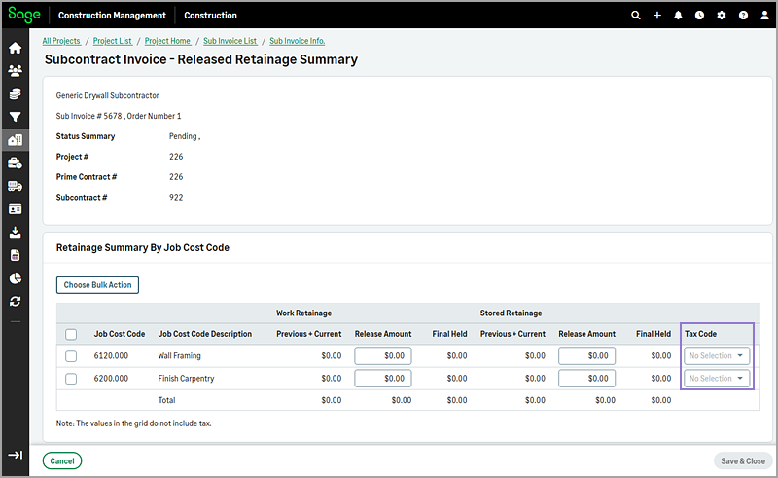Viewport: 778px width, 478px height.
Task: Open the pie chart reports sidebar icon
Action: [x=15, y=278]
